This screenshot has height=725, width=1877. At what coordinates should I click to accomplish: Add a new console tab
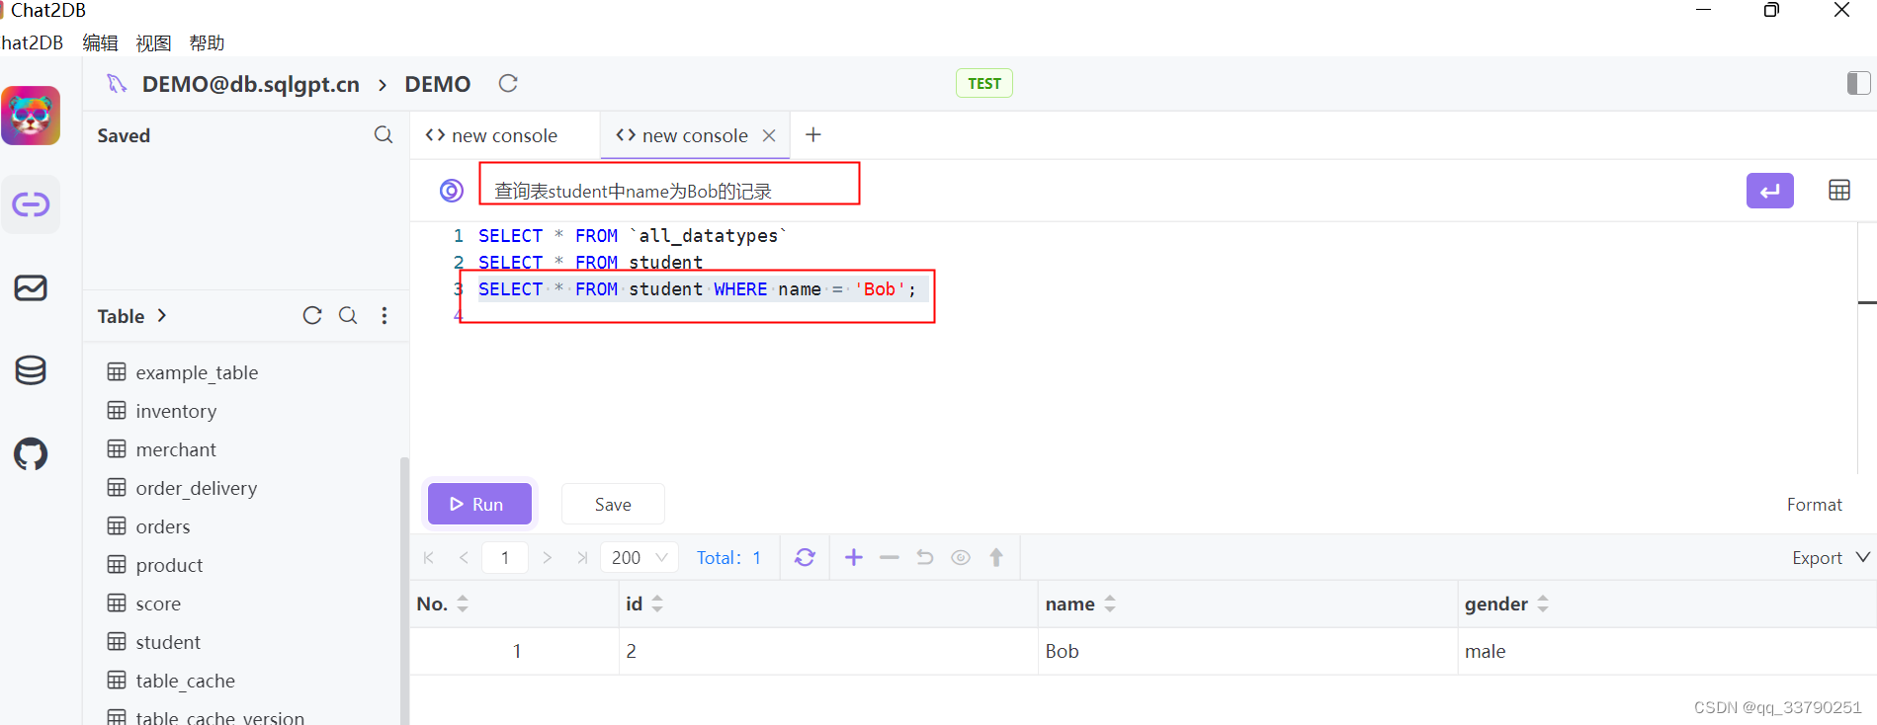813,134
